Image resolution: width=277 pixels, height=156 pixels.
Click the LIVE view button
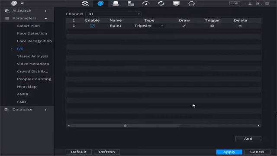[235, 3]
